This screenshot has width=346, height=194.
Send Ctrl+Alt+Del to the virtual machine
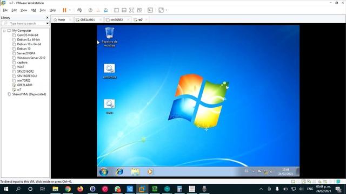point(79,10)
